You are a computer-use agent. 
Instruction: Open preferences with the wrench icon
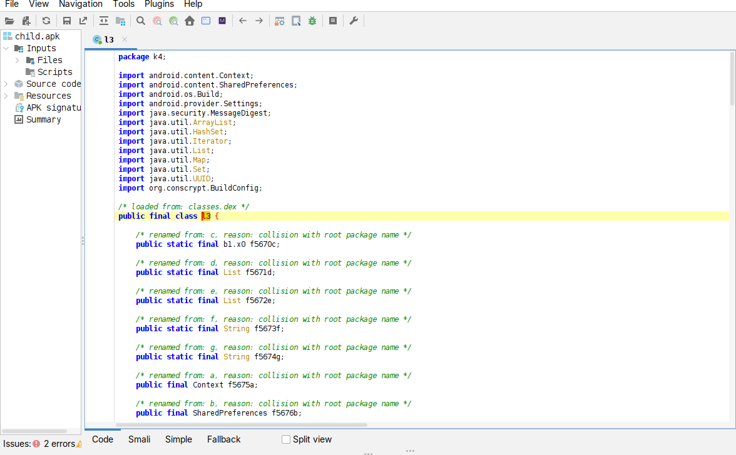pyautogui.click(x=354, y=21)
